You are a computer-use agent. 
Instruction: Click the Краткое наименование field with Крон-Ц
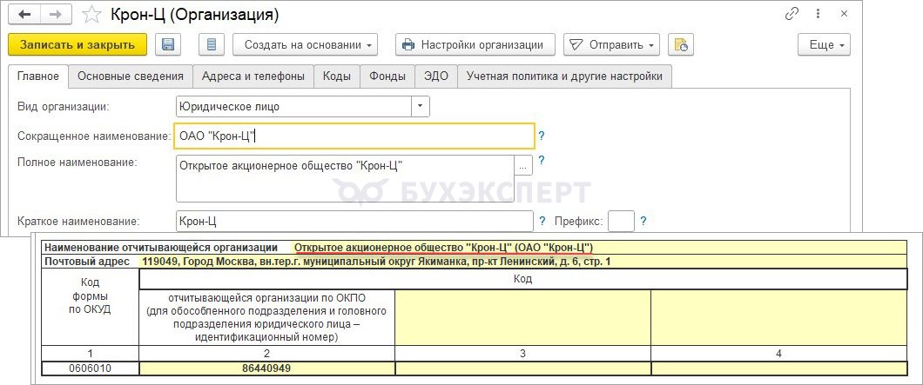pyautogui.click(x=355, y=222)
